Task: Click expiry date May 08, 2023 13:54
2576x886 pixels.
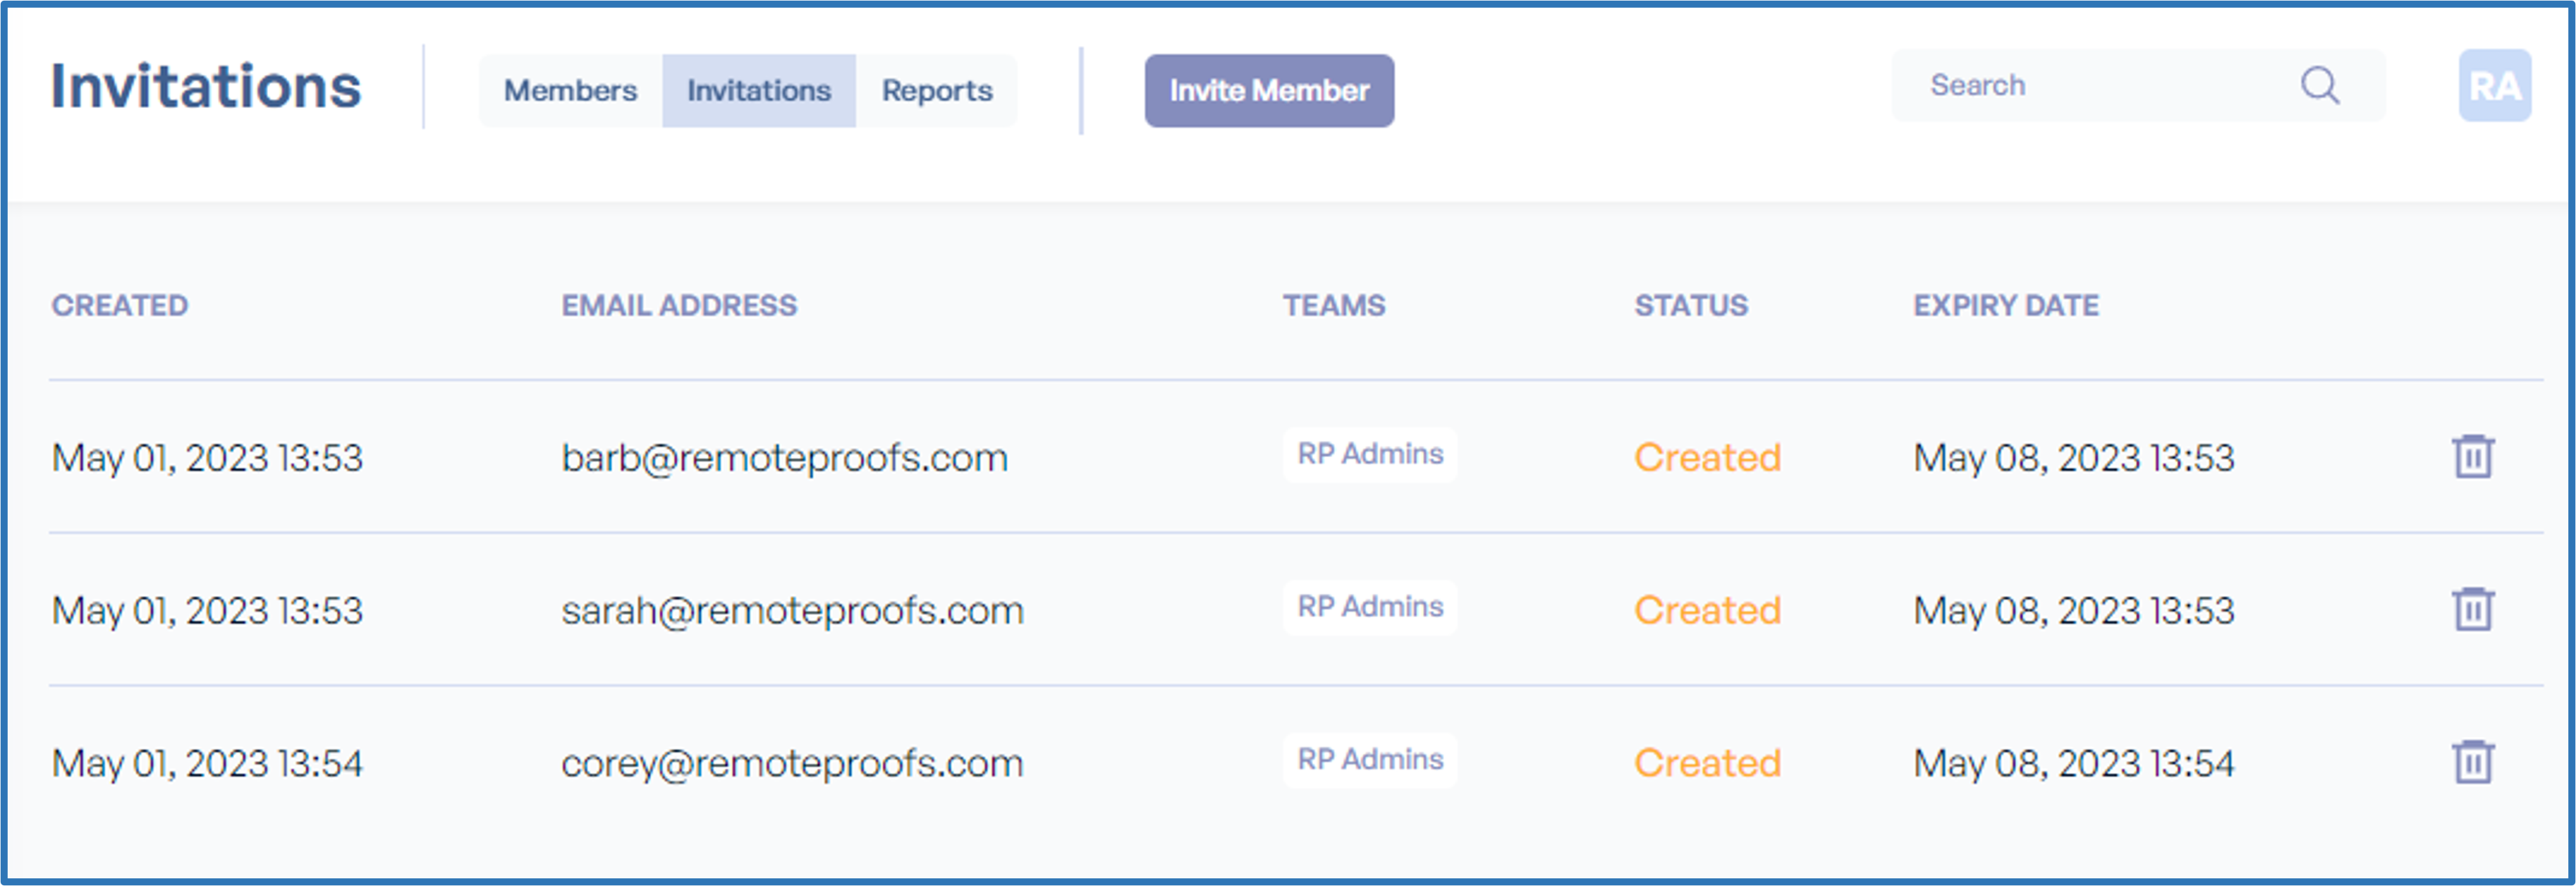Action: pos(2073,764)
